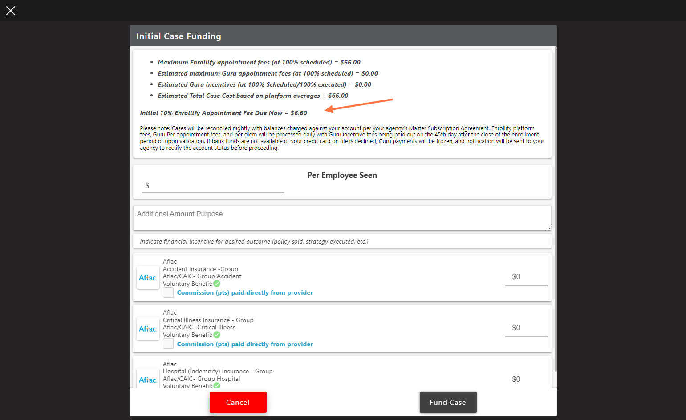
Task: Click Commission paid directly label under Critical Illness
Action: (x=245, y=344)
